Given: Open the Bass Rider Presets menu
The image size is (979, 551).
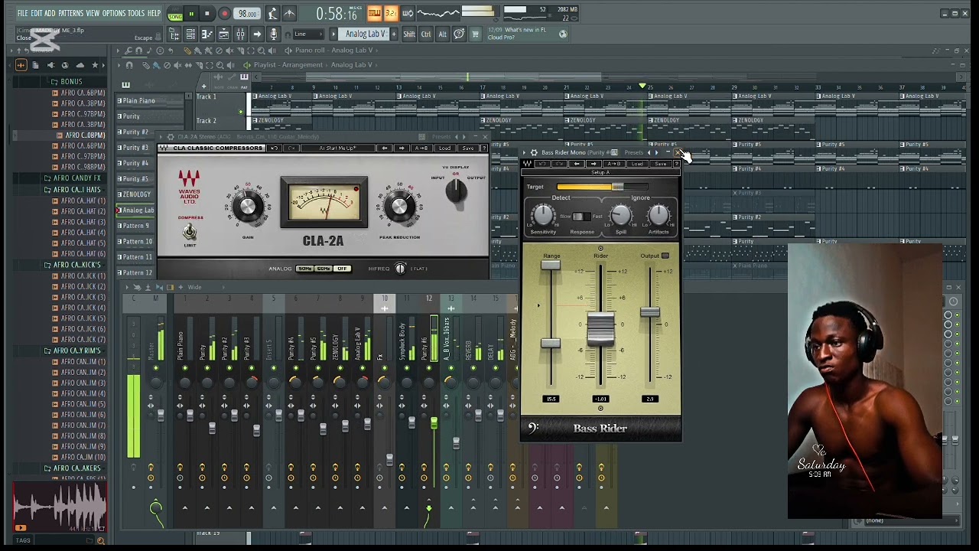Looking at the screenshot, I should tap(633, 153).
